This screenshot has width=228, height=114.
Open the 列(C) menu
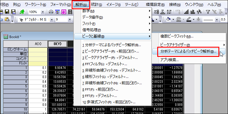[17, 5]
